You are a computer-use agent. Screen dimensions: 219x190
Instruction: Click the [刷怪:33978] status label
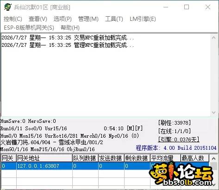tap(175, 123)
